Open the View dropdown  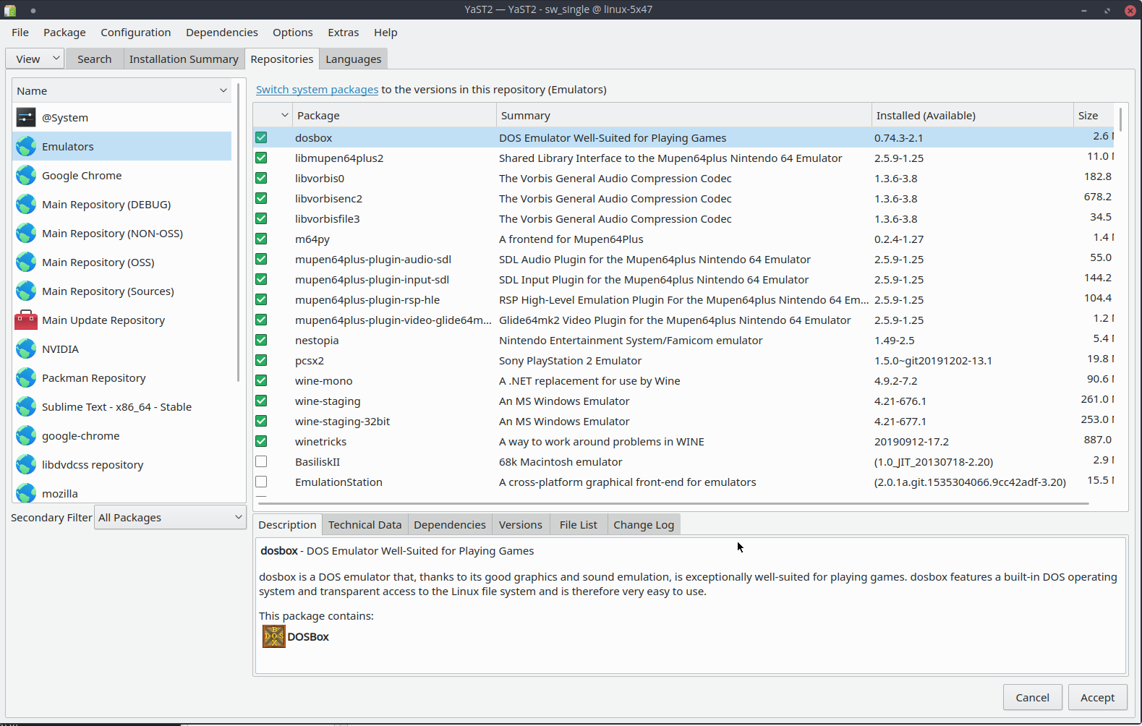click(x=35, y=59)
